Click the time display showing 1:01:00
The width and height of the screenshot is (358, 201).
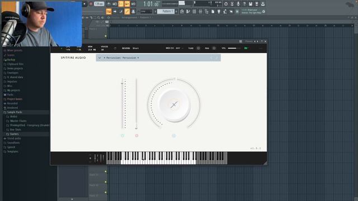[x=150, y=4]
